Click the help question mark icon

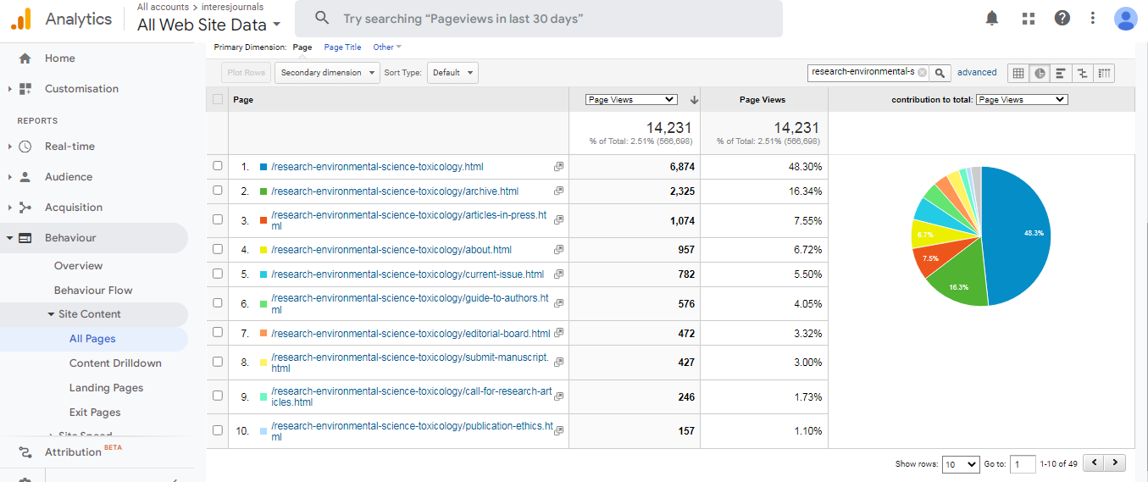click(1062, 18)
